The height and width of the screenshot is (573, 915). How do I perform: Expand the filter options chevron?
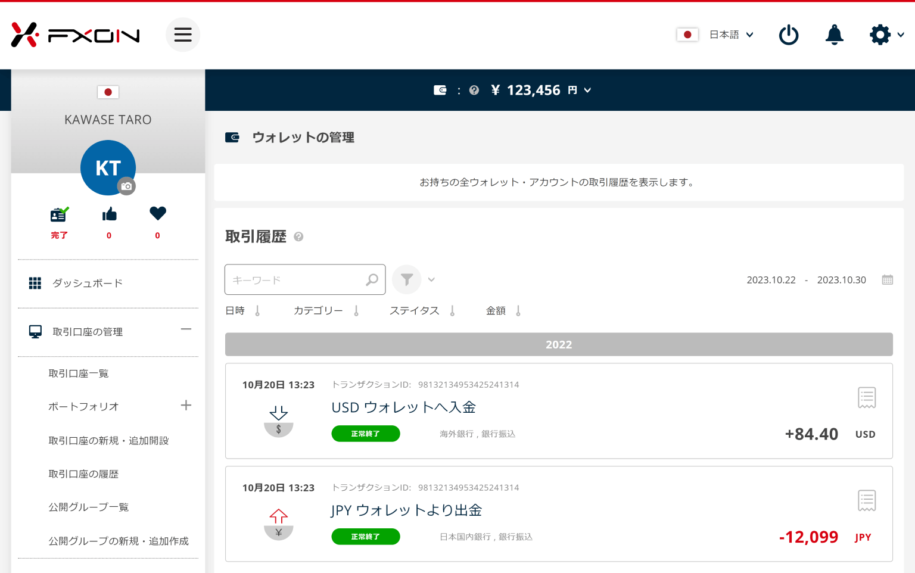click(x=431, y=279)
